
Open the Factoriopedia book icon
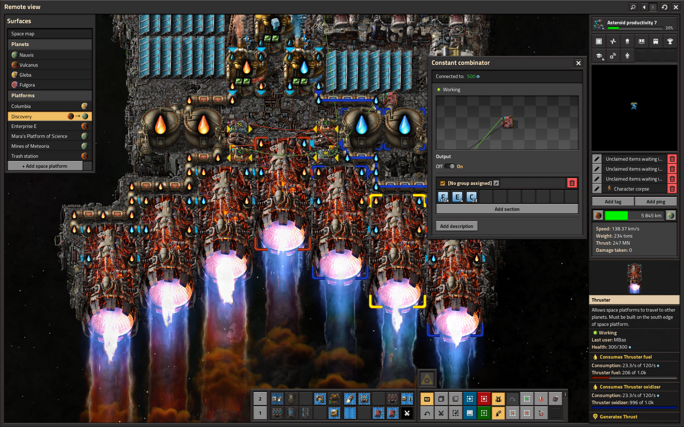pos(641,41)
